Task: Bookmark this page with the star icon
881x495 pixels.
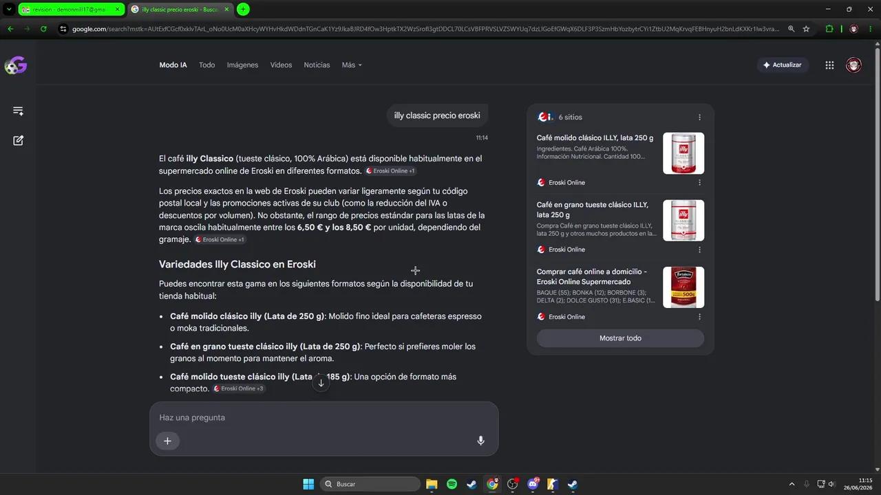Action: pos(806,29)
